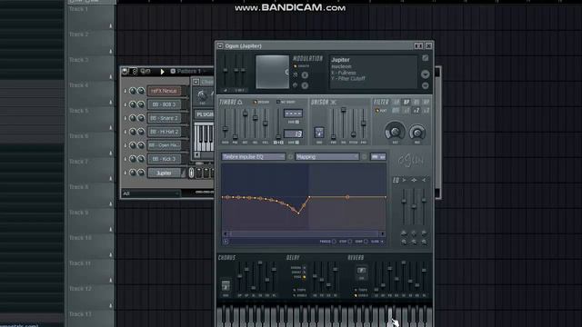Toggle the Reverb Enable LED

[356, 295]
